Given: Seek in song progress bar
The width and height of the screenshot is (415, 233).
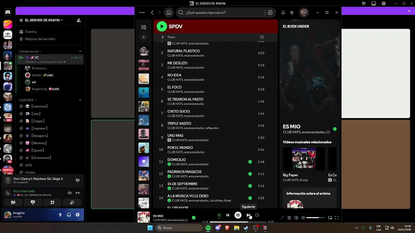Looking at the screenshot, I should coord(238,222).
